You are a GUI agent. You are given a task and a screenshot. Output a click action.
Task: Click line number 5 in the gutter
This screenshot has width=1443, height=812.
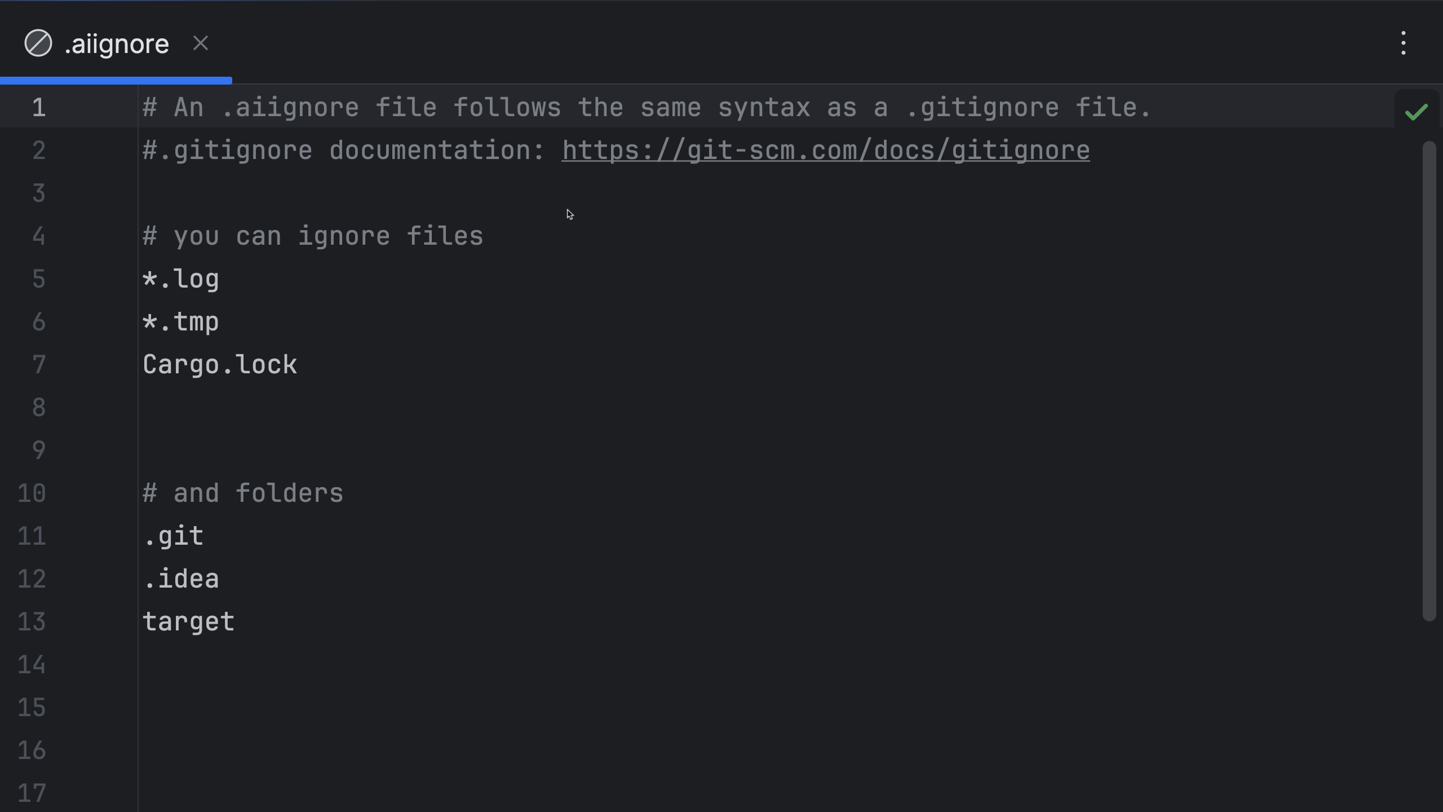pyautogui.click(x=38, y=279)
